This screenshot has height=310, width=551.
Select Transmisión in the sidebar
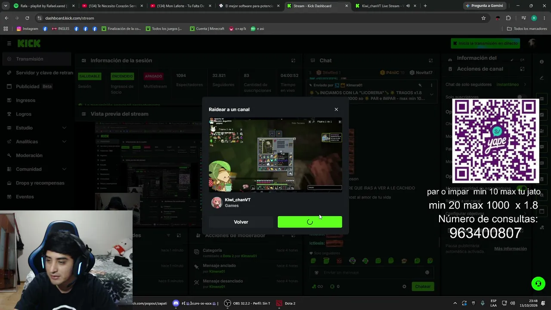[36, 59]
